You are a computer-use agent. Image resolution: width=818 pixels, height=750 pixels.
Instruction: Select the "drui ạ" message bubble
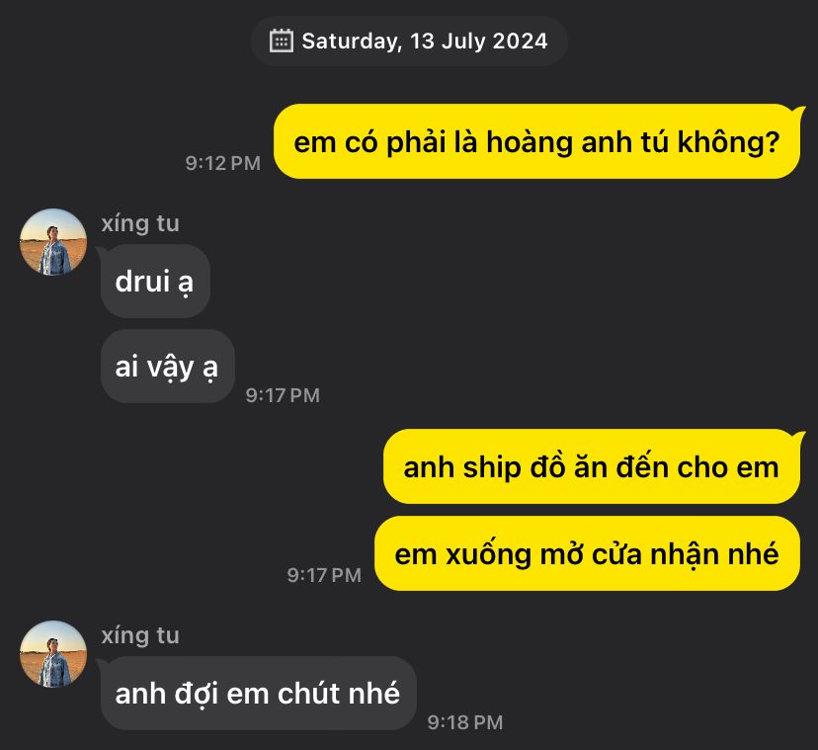(x=155, y=282)
